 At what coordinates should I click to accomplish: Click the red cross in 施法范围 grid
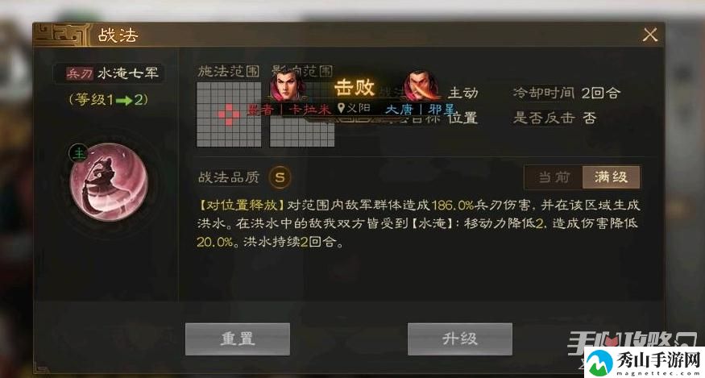[229, 114]
